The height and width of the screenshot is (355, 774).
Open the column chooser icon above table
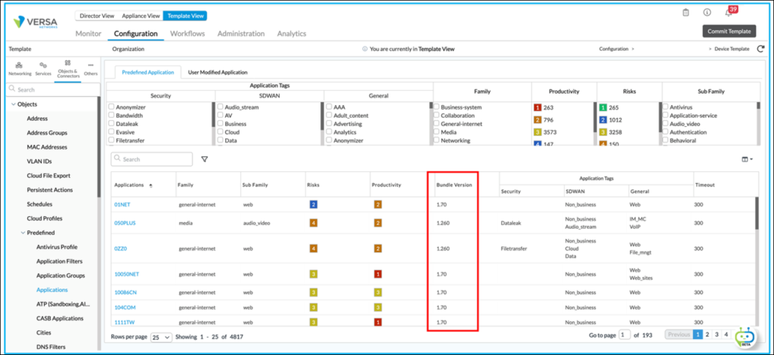[x=747, y=159]
